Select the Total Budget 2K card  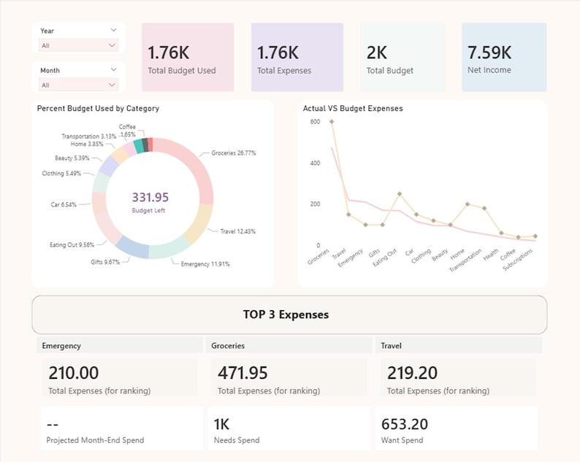click(402, 57)
